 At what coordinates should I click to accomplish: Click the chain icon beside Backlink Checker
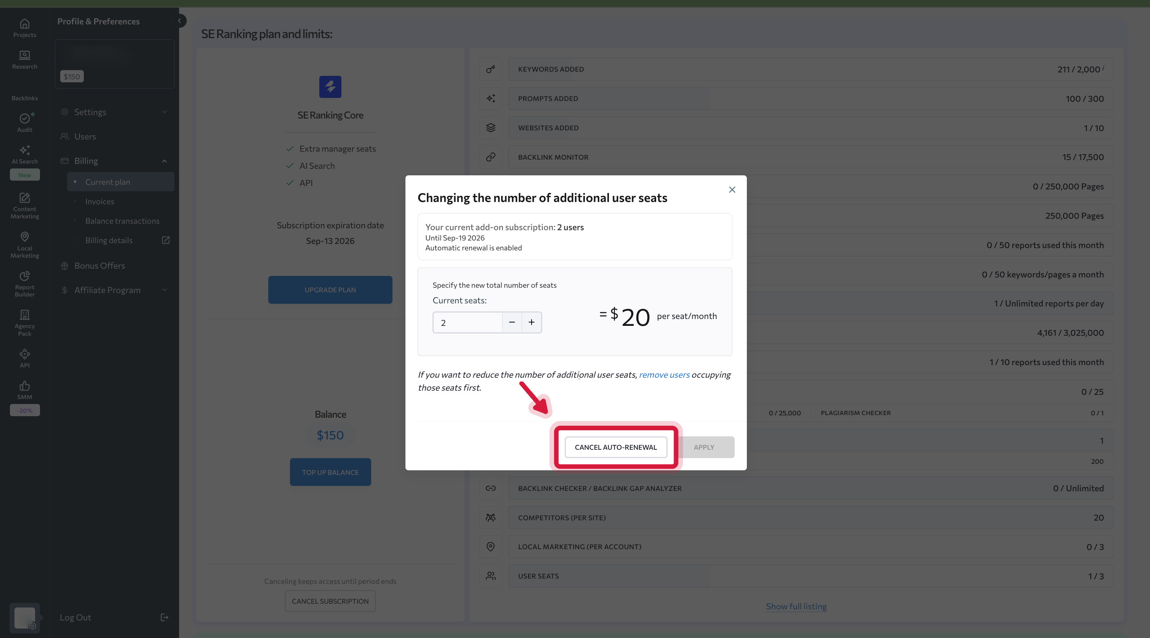point(490,488)
